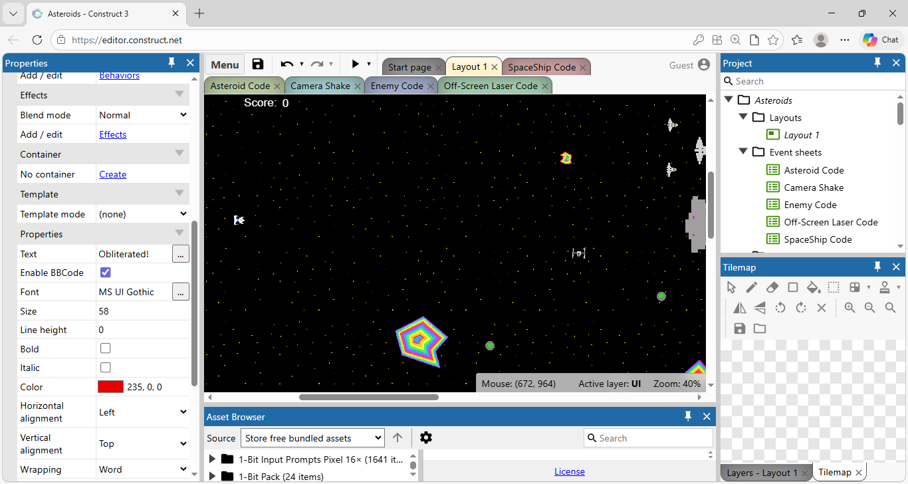Collapse the Layouts folder in Project
The width and height of the screenshot is (908, 484).
click(x=743, y=117)
